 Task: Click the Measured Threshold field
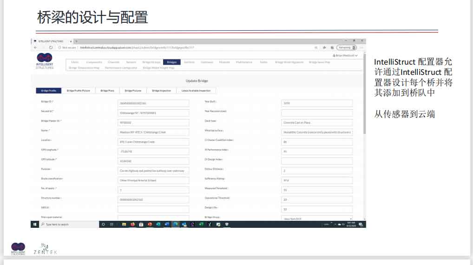[317, 190]
